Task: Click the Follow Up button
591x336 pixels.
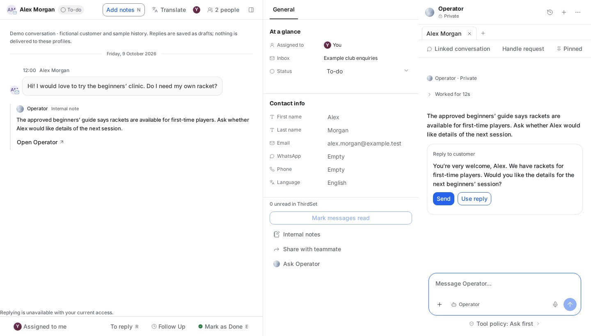Action: pyautogui.click(x=169, y=327)
